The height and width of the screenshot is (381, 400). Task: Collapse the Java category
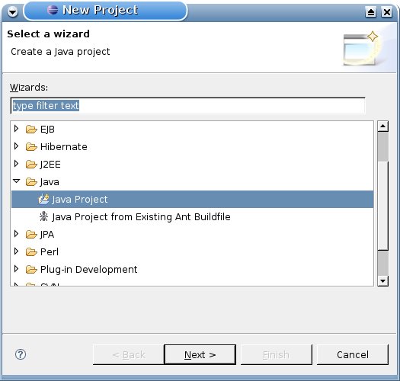point(16,181)
